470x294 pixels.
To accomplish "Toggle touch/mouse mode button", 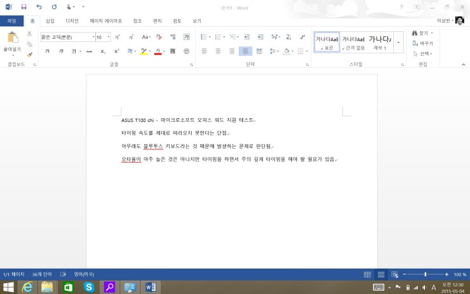I will click(x=70, y=7).
